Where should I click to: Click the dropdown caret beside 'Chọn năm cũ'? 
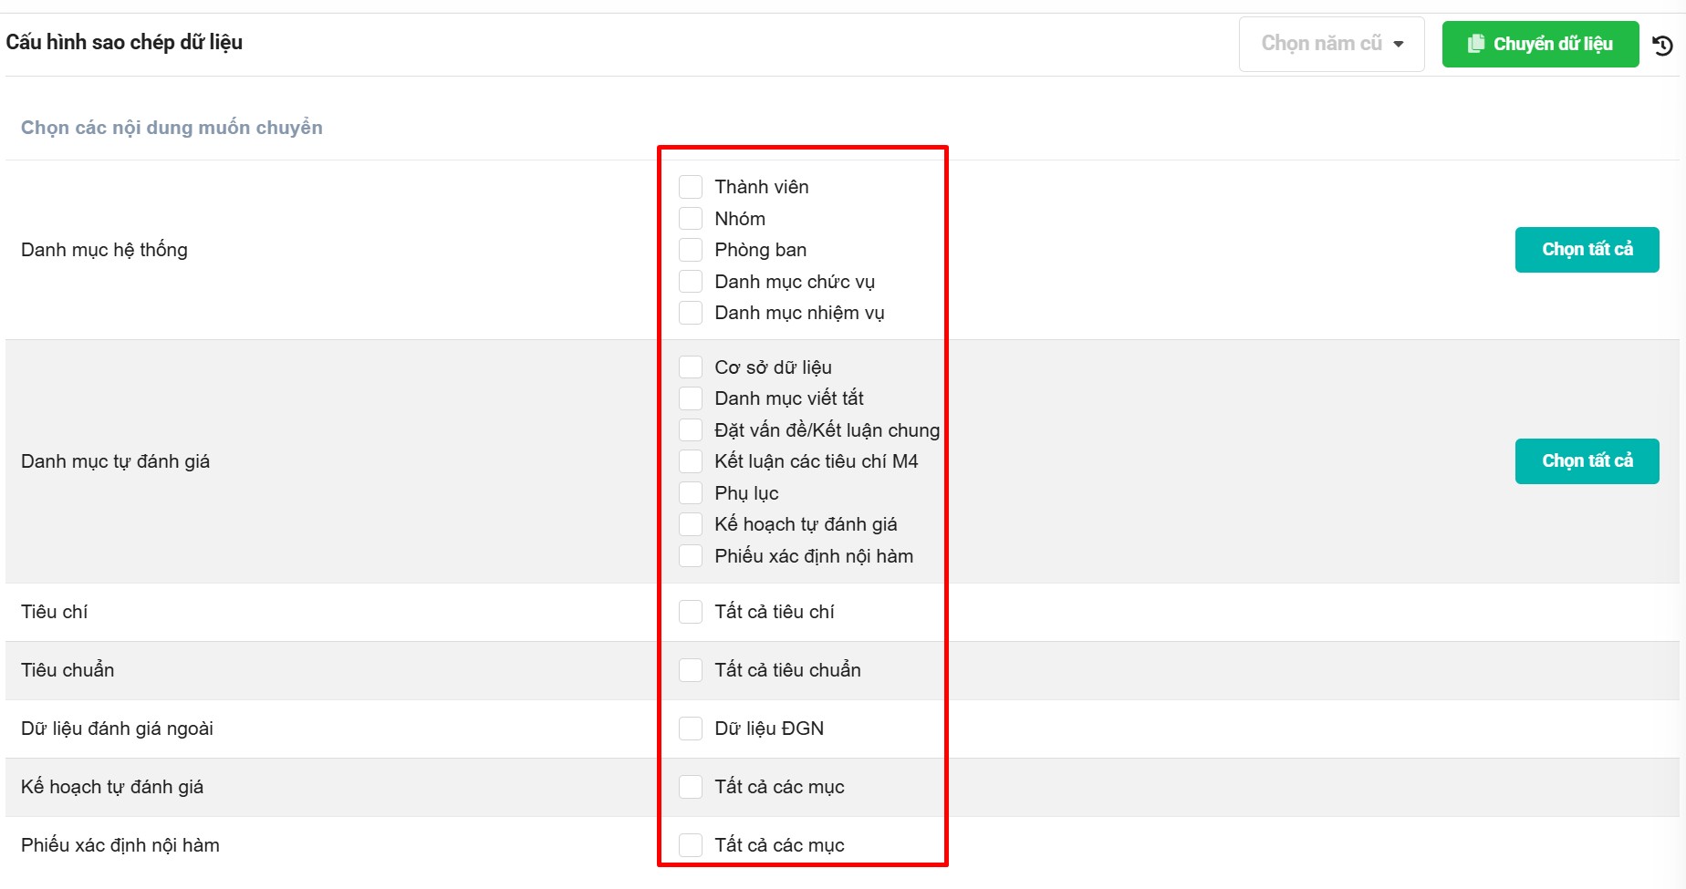[x=1399, y=44]
